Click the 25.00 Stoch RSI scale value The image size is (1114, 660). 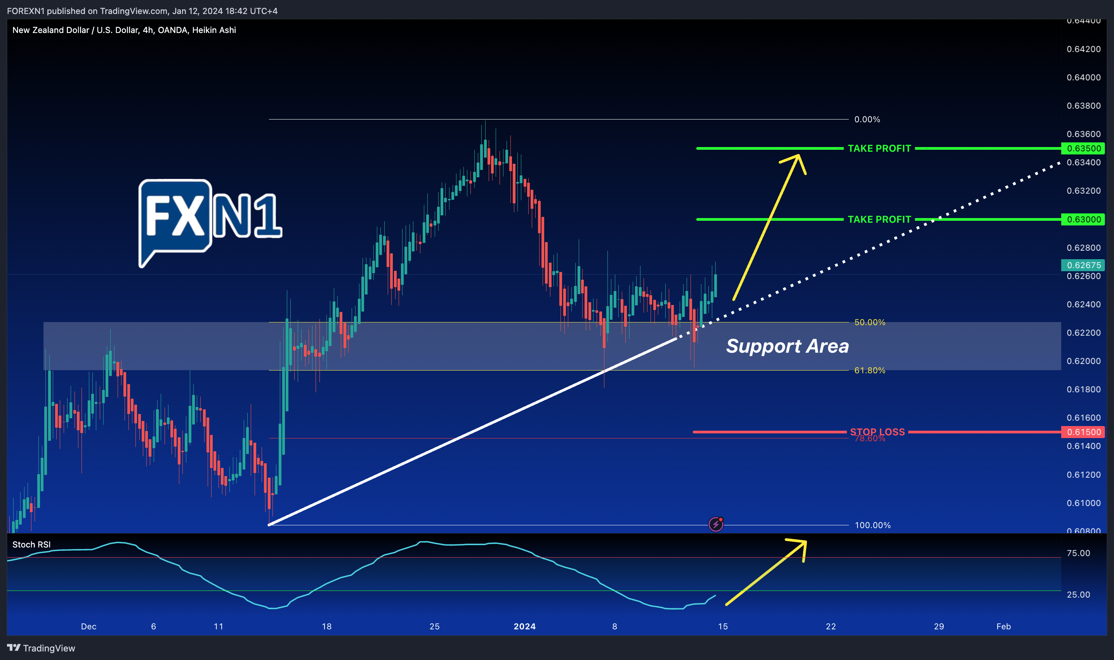coord(1078,594)
